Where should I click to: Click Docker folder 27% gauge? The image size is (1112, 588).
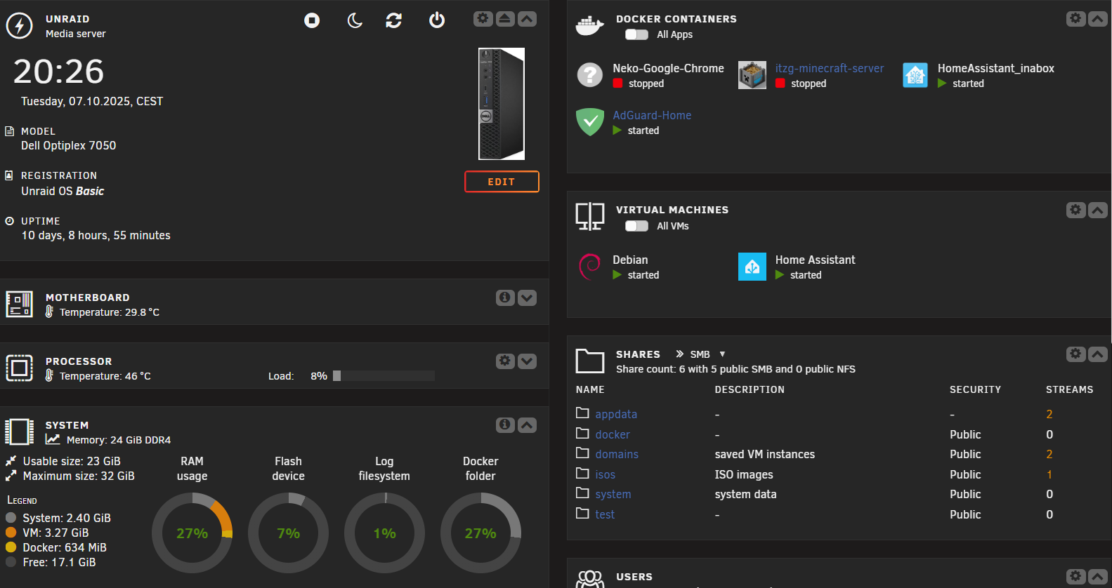point(480,533)
